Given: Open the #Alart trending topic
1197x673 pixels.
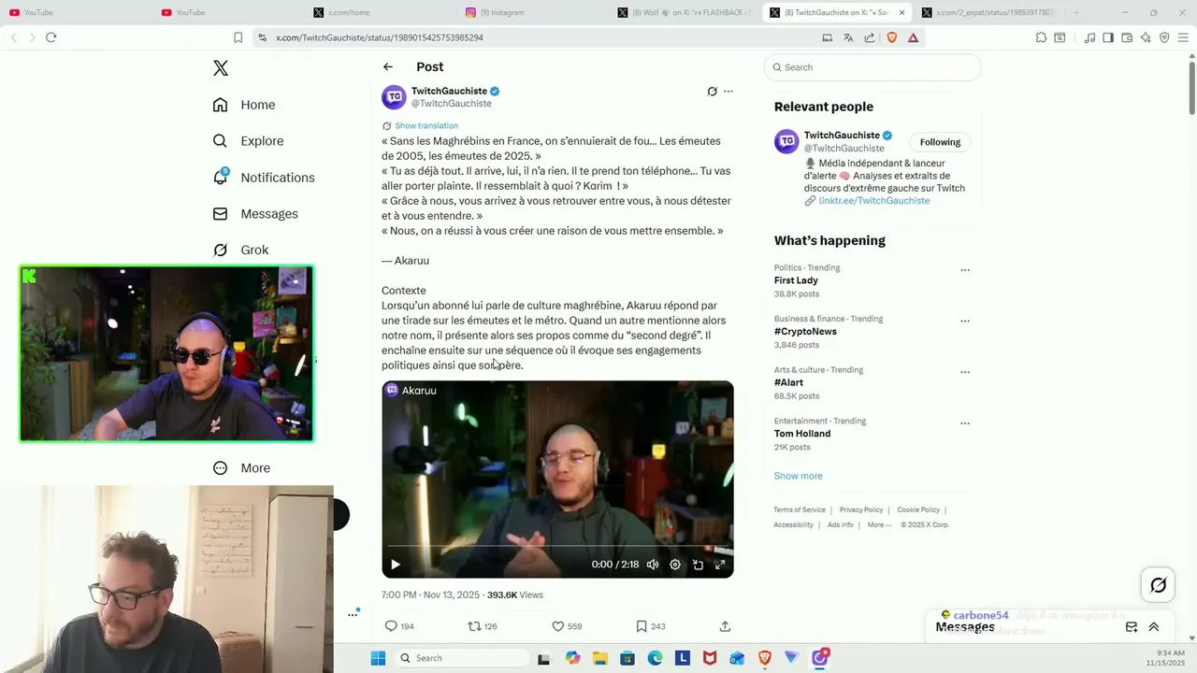Looking at the screenshot, I should 788,383.
